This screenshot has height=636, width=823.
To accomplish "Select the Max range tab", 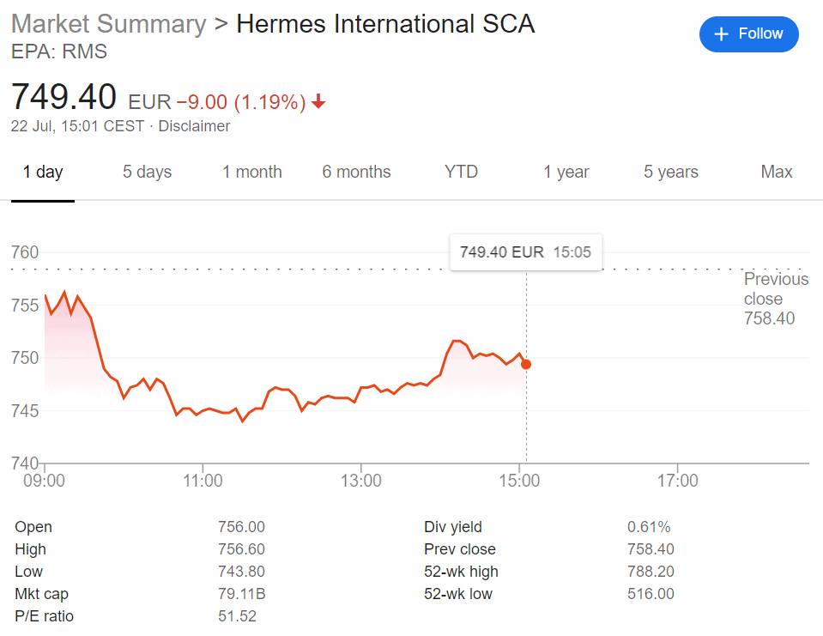I will point(777,173).
